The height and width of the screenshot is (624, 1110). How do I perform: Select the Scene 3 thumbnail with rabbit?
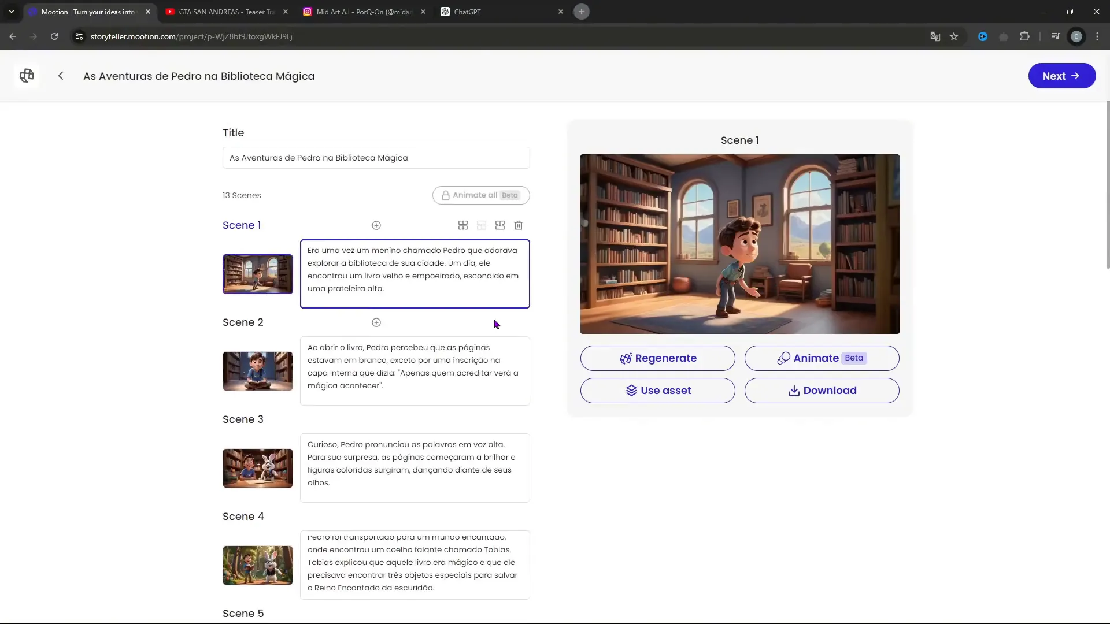pyautogui.click(x=258, y=468)
